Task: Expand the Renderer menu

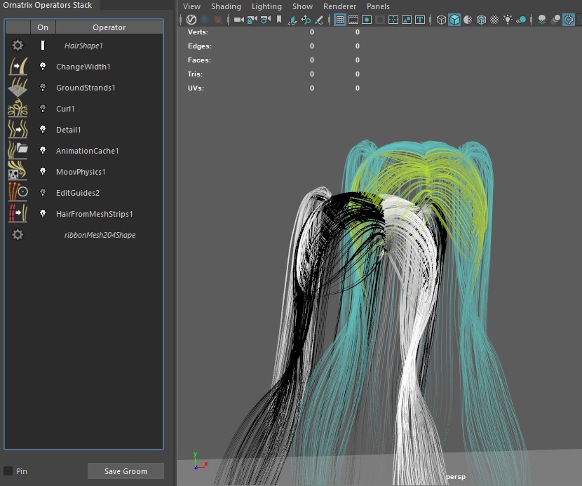Action: [339, 6]
